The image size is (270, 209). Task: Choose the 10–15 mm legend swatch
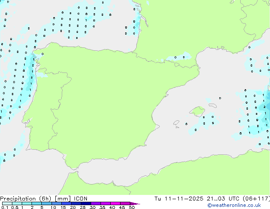click(56, 203)
